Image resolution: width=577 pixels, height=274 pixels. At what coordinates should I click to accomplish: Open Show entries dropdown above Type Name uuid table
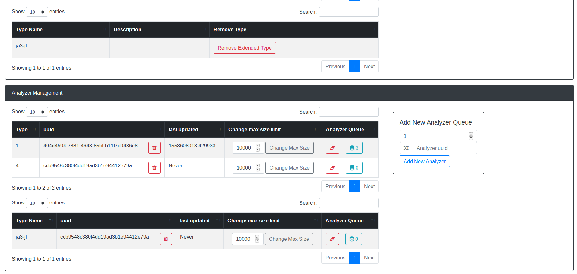point(37,203)
